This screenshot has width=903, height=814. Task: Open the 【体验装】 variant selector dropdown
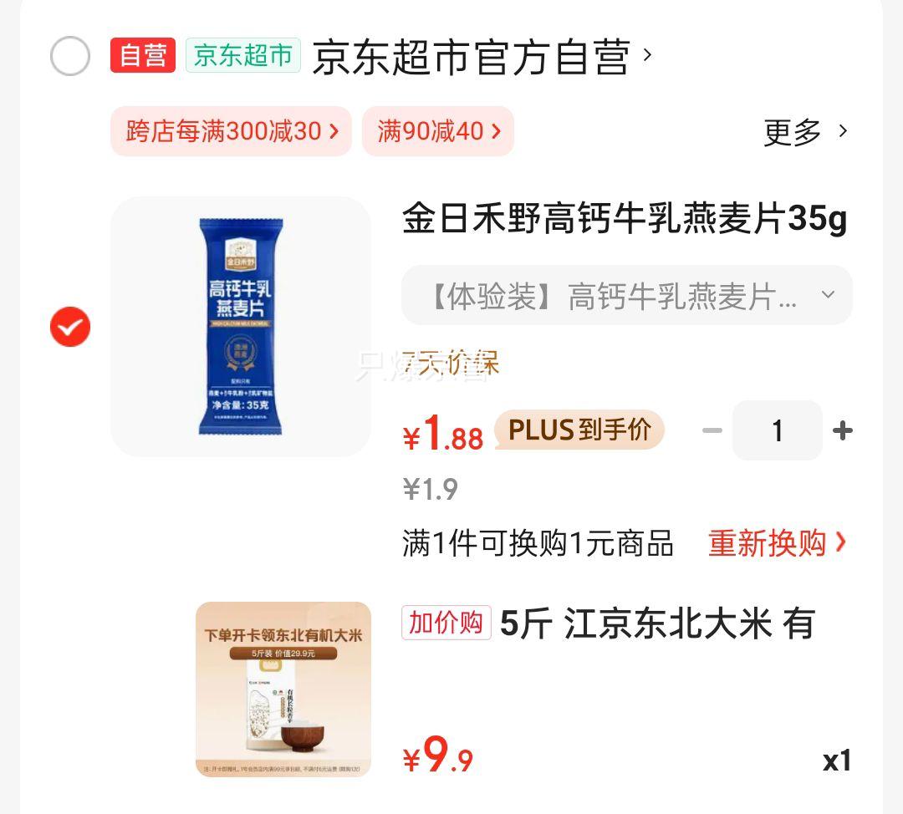point(626,295)
